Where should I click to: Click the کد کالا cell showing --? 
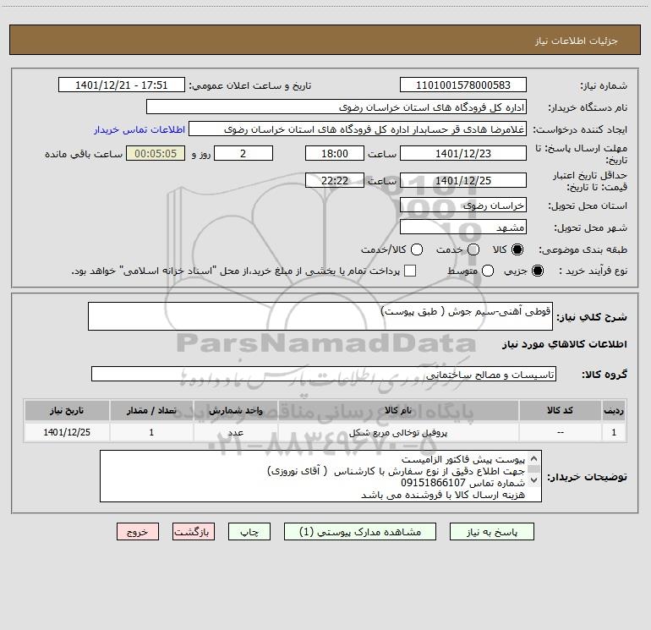click(x=560, y=432)
